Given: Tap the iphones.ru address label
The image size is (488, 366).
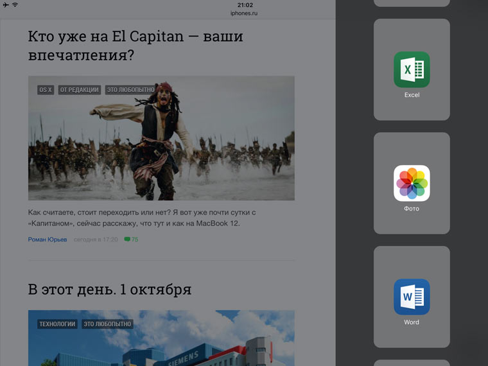Looking at the screenshot, I should (x=244, y=13).
